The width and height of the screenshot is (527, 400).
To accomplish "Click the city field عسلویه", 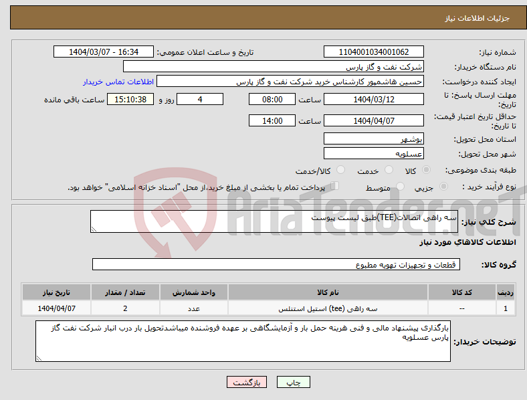I will click(373, 153).
